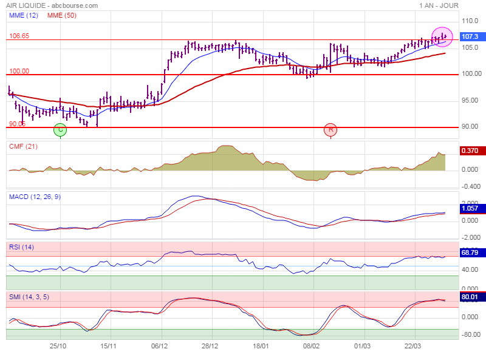Click the 106.65 resistance level label
This screenshot has height=352, width=486.
[x=19, y=36]
